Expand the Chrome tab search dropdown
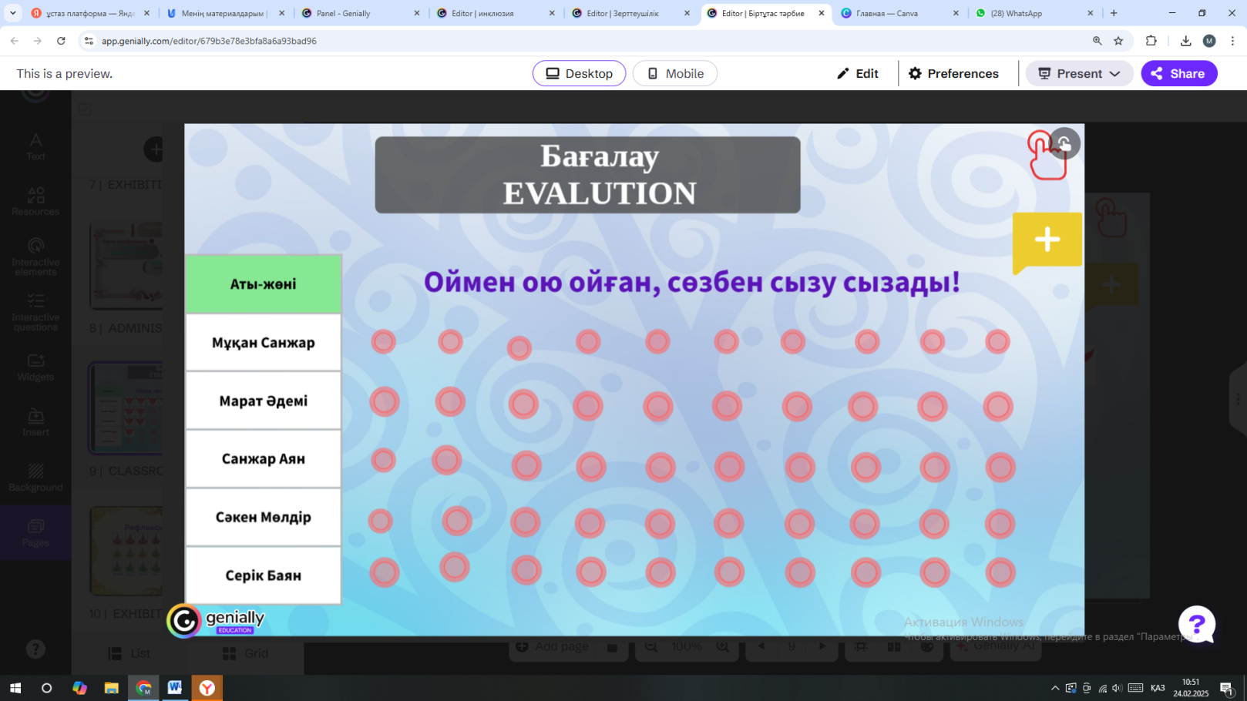This screenshot has width=1247, height=701. tap(13, 13)
